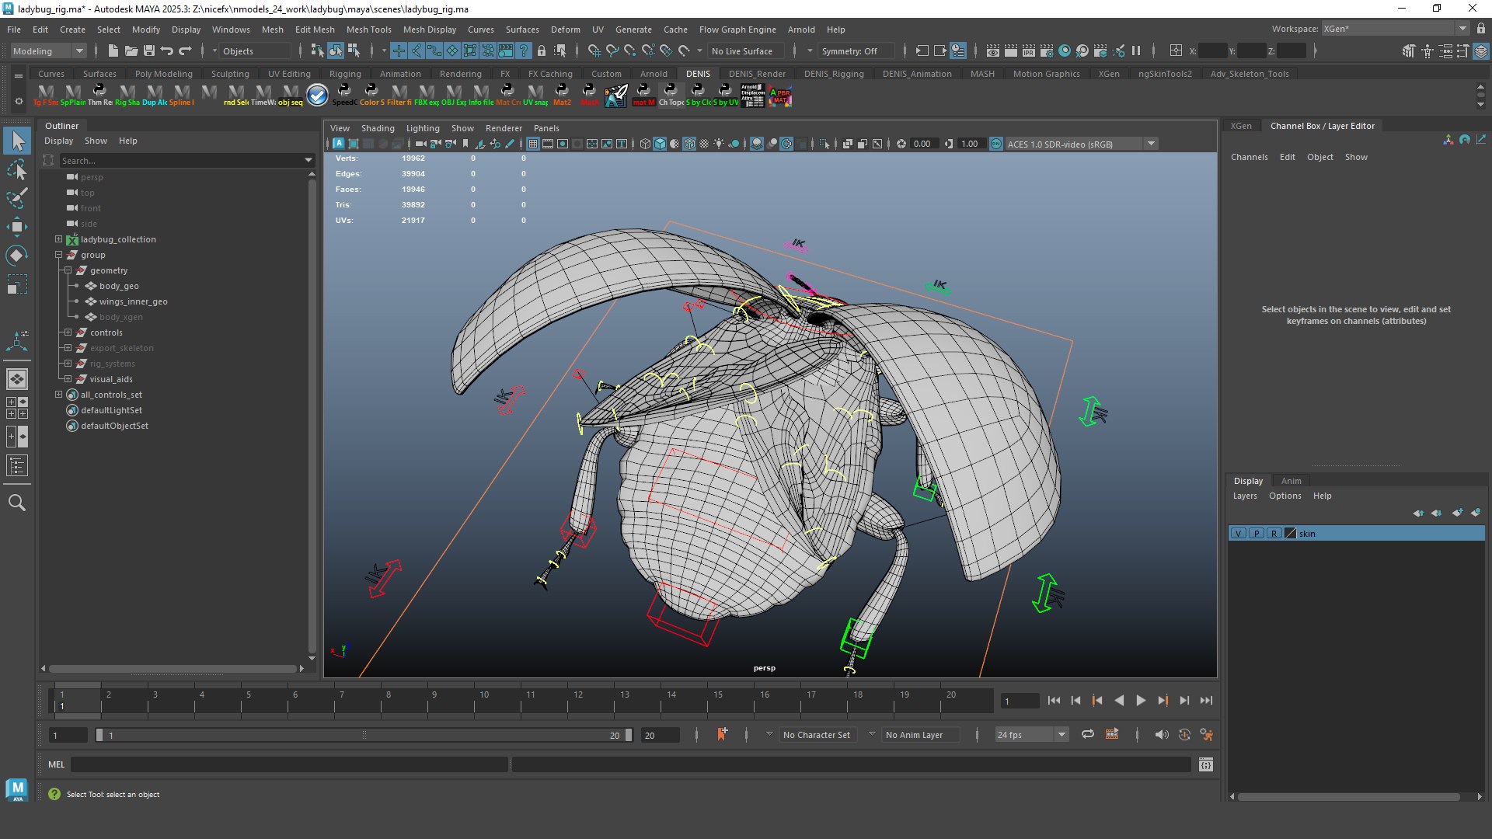Click the Time Slider bookmark icon
The height and width of the screenshot is (839, 1492).
coord(722,735)
